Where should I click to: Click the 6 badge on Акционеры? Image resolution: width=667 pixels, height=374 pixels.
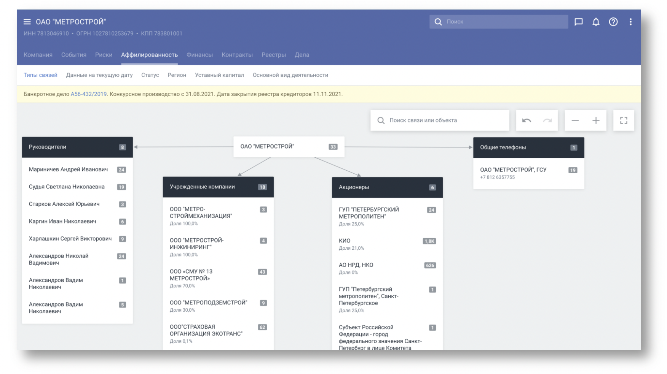(x=432, y=187)
